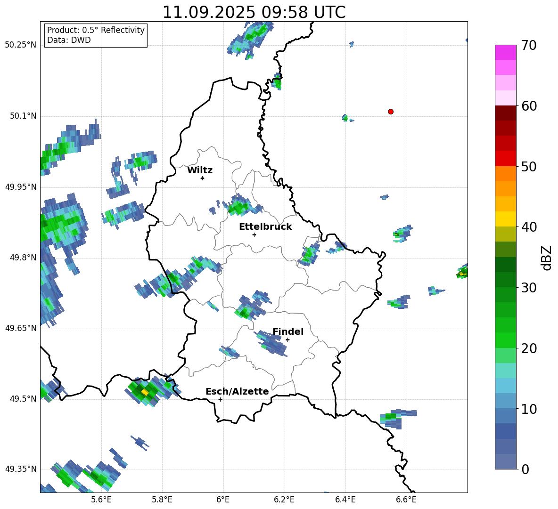Viewport: 558px width, 509px height.
Task: Click the 0 colorbar tick label
Action: (525, 469)
